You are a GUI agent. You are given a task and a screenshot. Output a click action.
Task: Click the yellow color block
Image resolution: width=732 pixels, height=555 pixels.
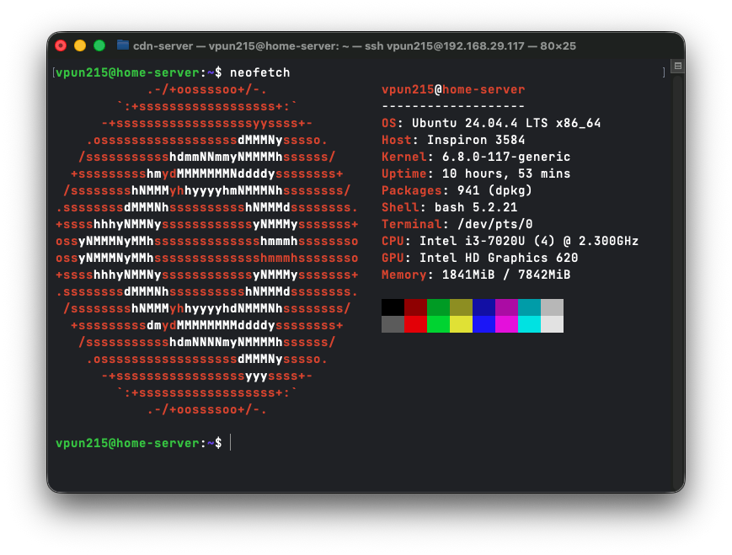[x=462, y=324]
